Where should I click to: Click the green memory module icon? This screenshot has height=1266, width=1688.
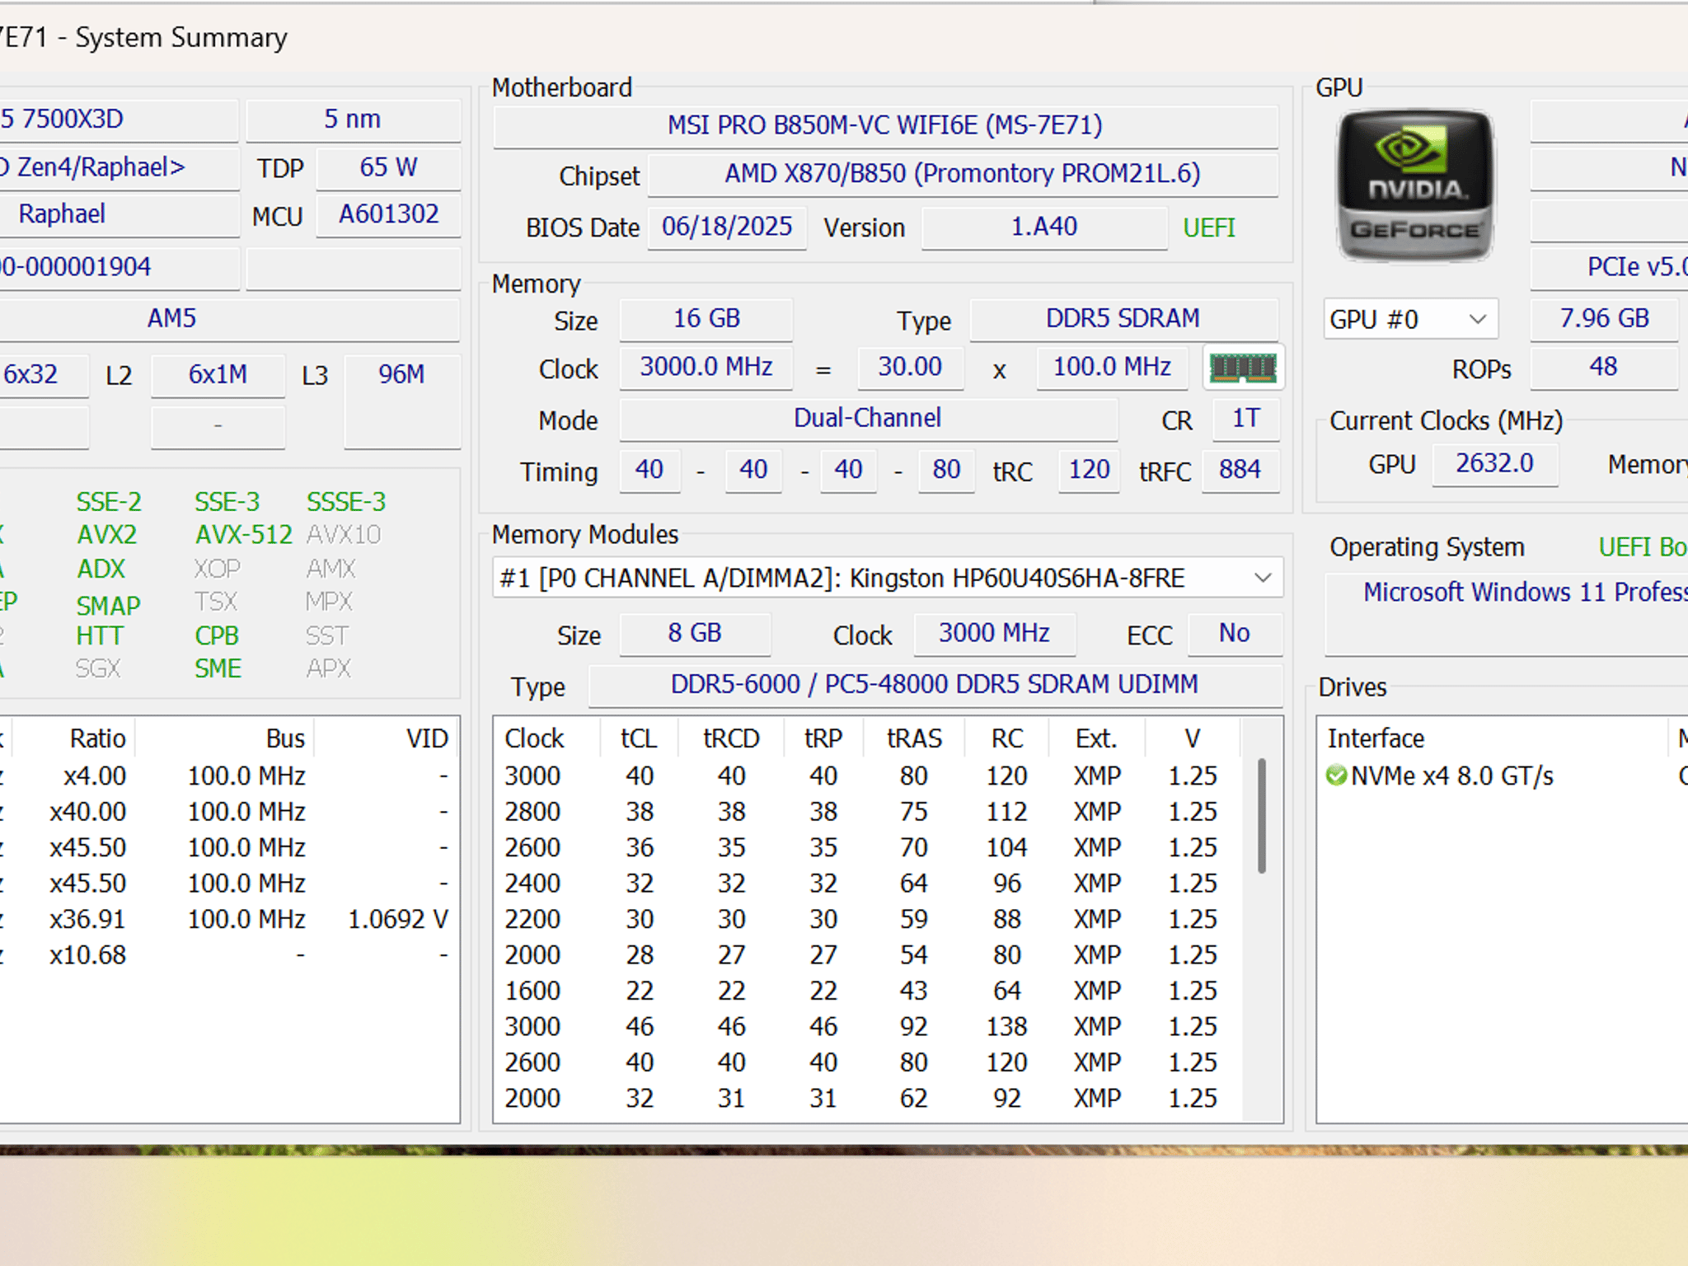pos(1243,368)
